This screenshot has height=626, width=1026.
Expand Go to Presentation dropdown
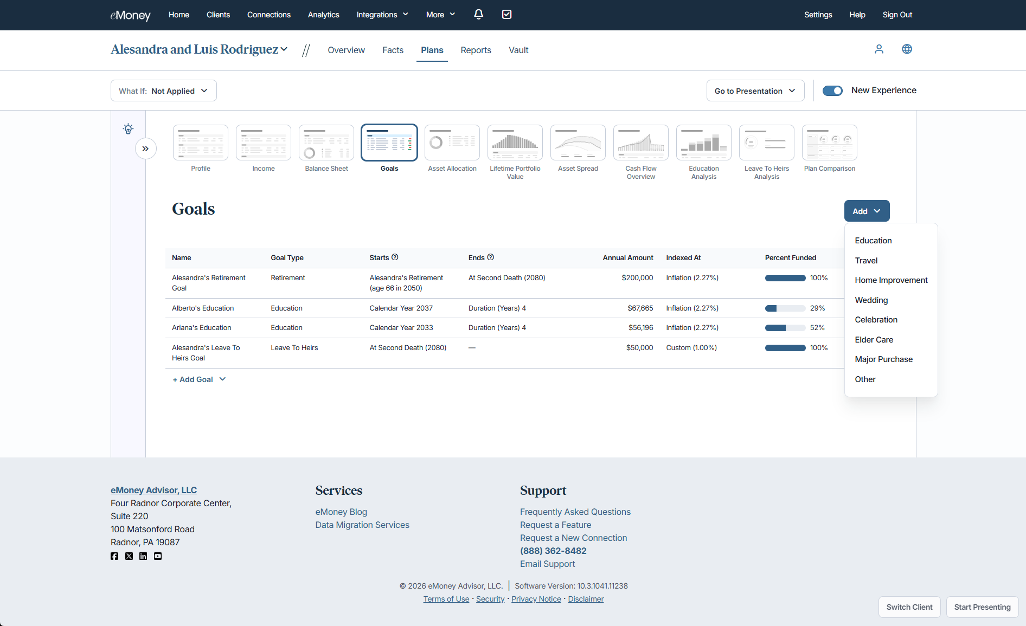[755, 91]
